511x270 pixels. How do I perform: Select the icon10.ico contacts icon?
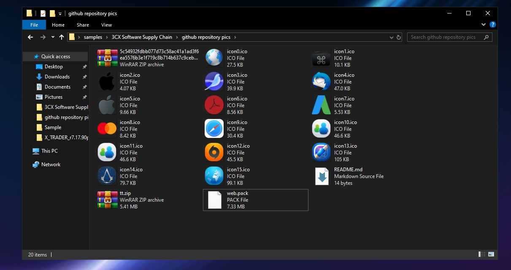coord(321,129)
